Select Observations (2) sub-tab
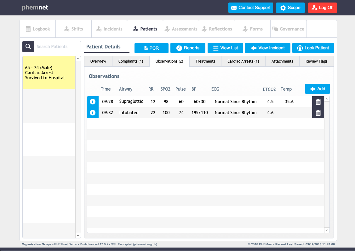Viewport: 355px width, 251px height. 169,61
